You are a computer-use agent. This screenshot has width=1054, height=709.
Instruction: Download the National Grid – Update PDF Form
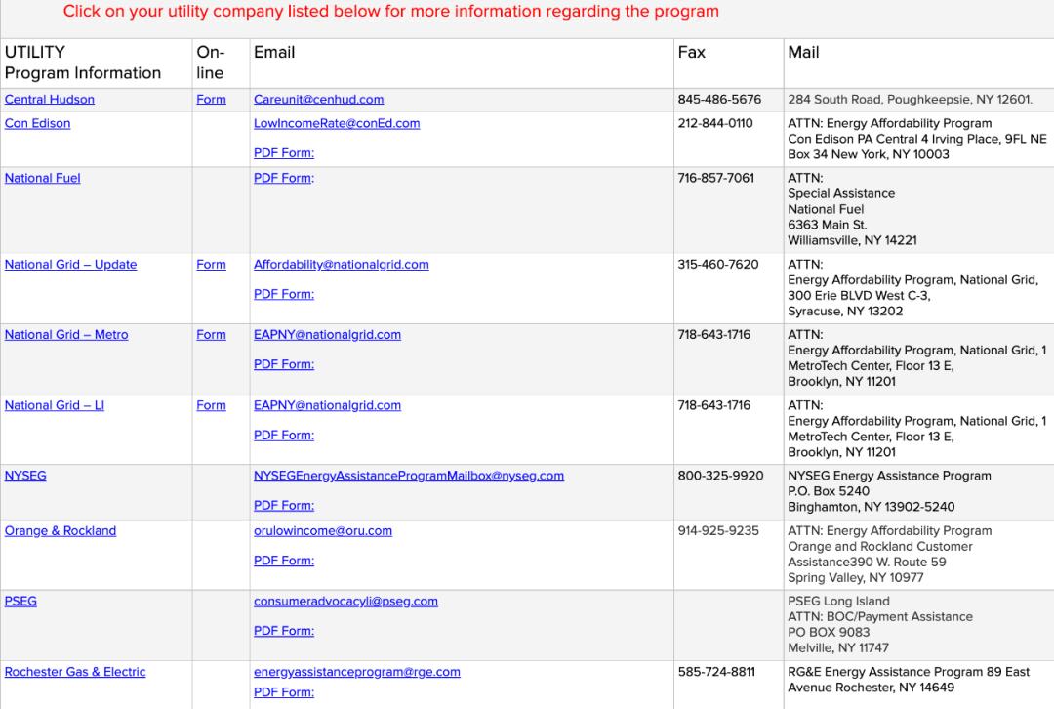pyautogui.click(x=284, y=295)
